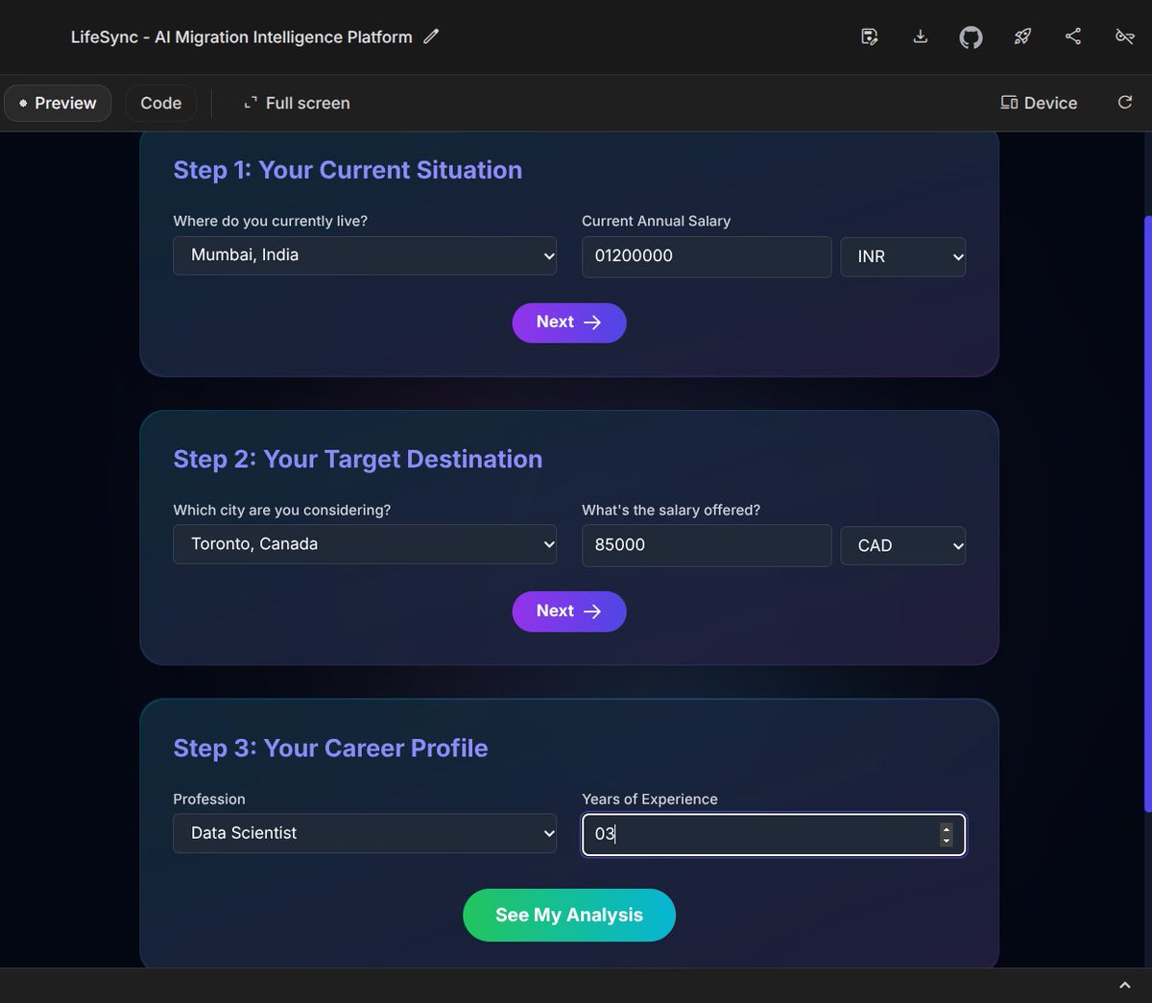Switch to the Code tab

coord(160,103)
